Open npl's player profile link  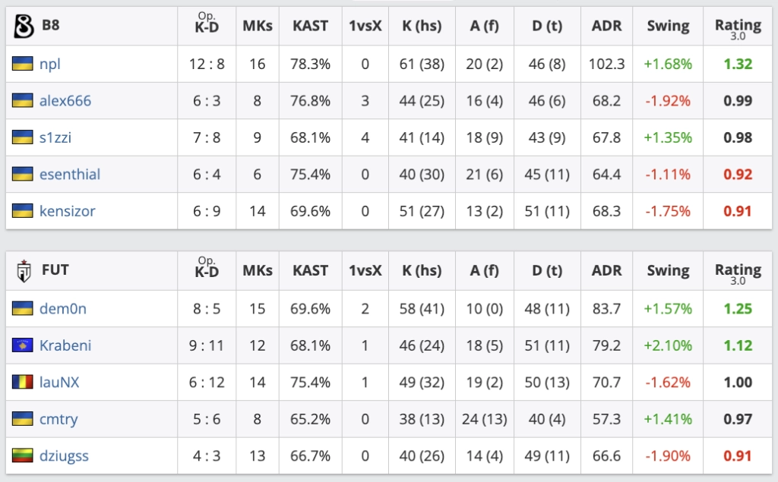50,64
